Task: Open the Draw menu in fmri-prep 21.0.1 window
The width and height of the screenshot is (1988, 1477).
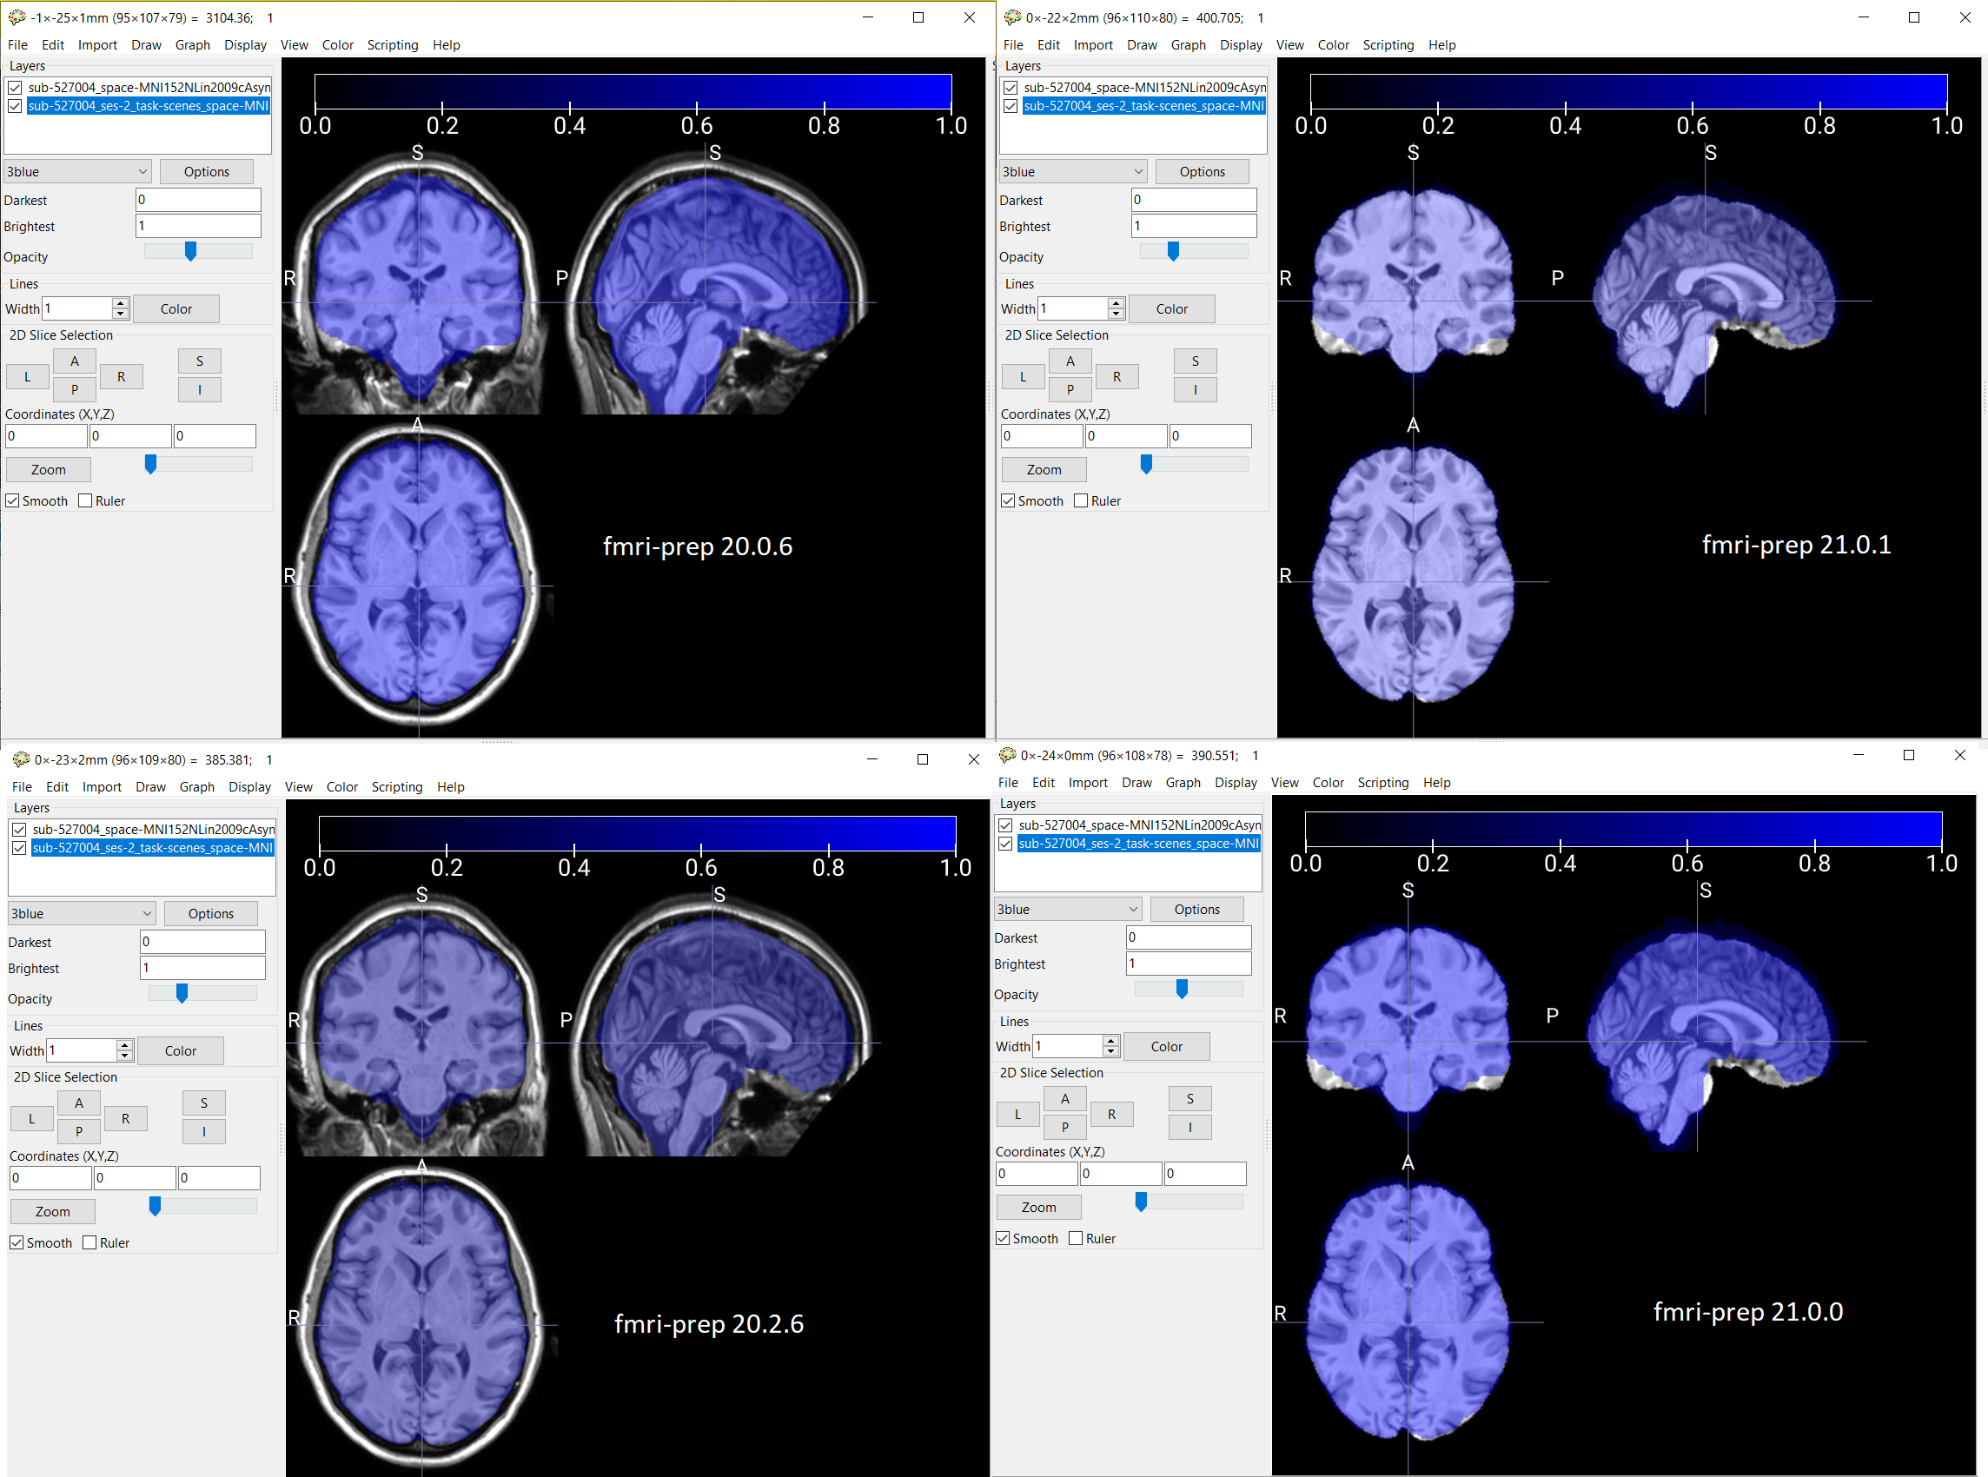Action: (x=1142, y=44)
